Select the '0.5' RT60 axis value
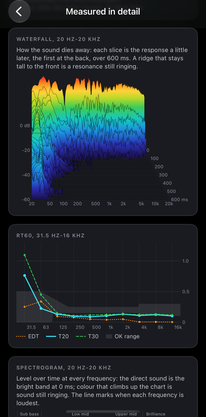 [186, 292]
